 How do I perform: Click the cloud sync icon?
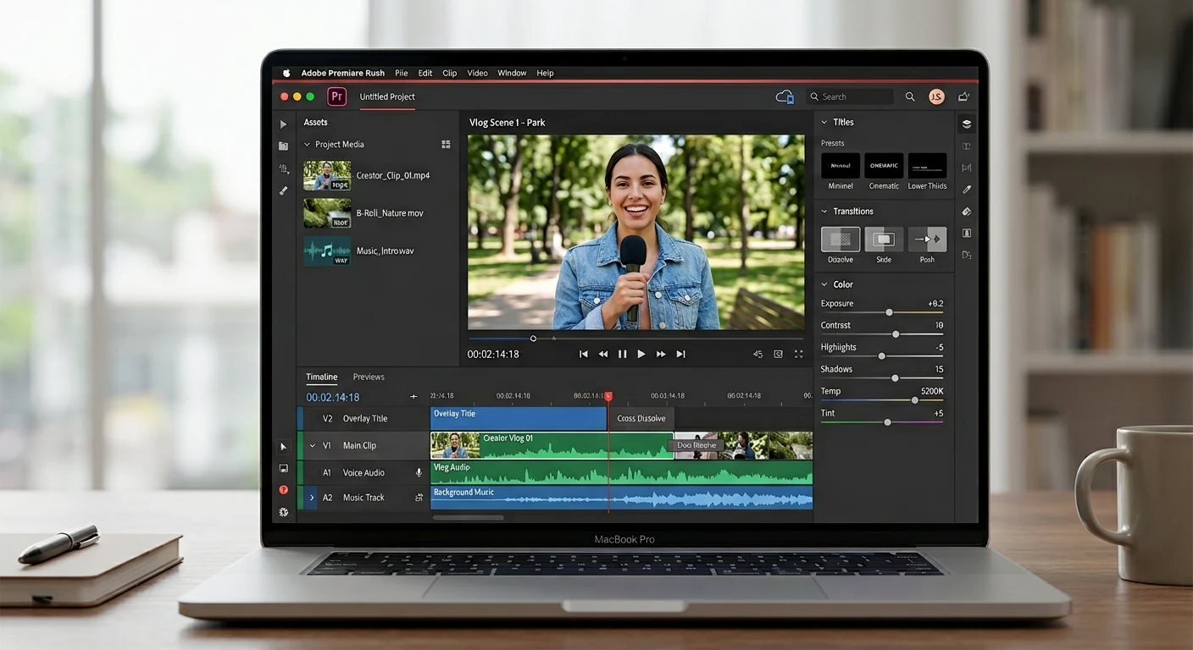click(x=785, y=97)
